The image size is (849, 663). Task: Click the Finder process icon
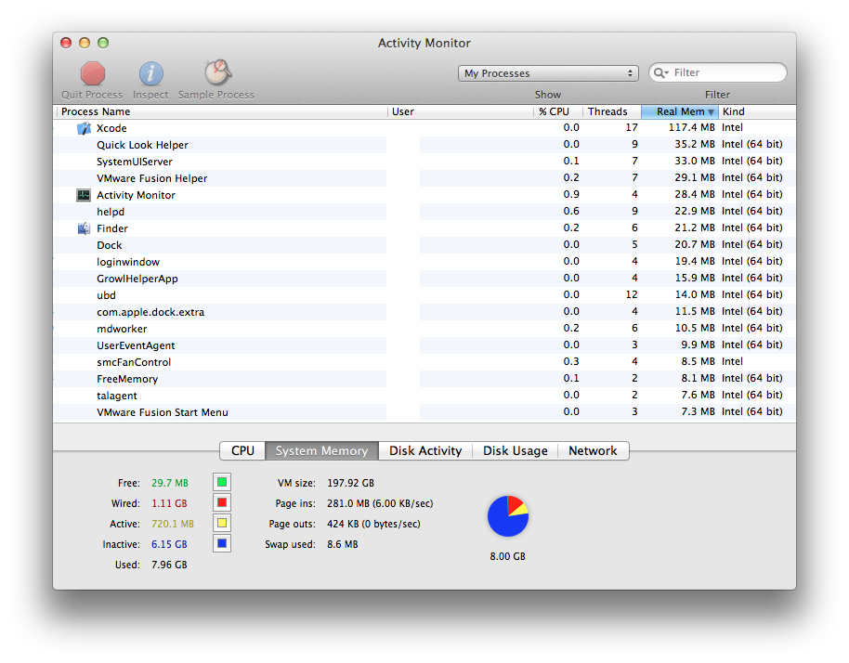[84, 228]
